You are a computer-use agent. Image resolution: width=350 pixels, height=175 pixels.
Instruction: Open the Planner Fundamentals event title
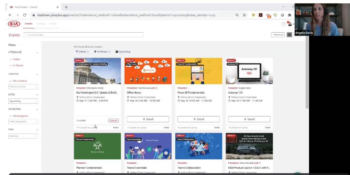click(89, 168)
